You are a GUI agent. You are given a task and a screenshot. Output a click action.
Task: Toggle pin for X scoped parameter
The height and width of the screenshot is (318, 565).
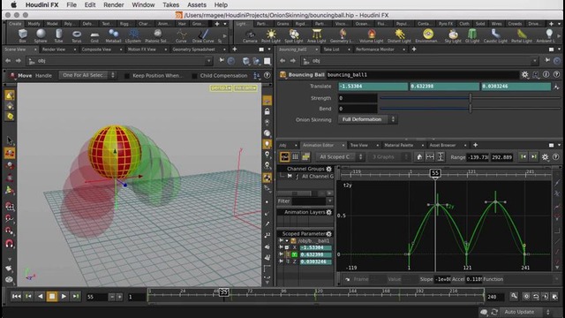point(281,247)
